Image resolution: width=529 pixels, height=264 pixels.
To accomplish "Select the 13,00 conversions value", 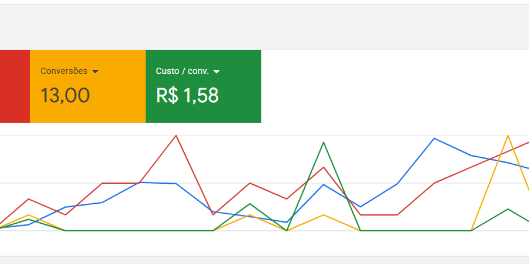I will coord(65,96).
